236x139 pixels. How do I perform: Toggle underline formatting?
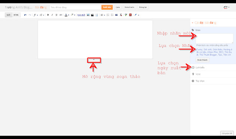pos(56,15)
